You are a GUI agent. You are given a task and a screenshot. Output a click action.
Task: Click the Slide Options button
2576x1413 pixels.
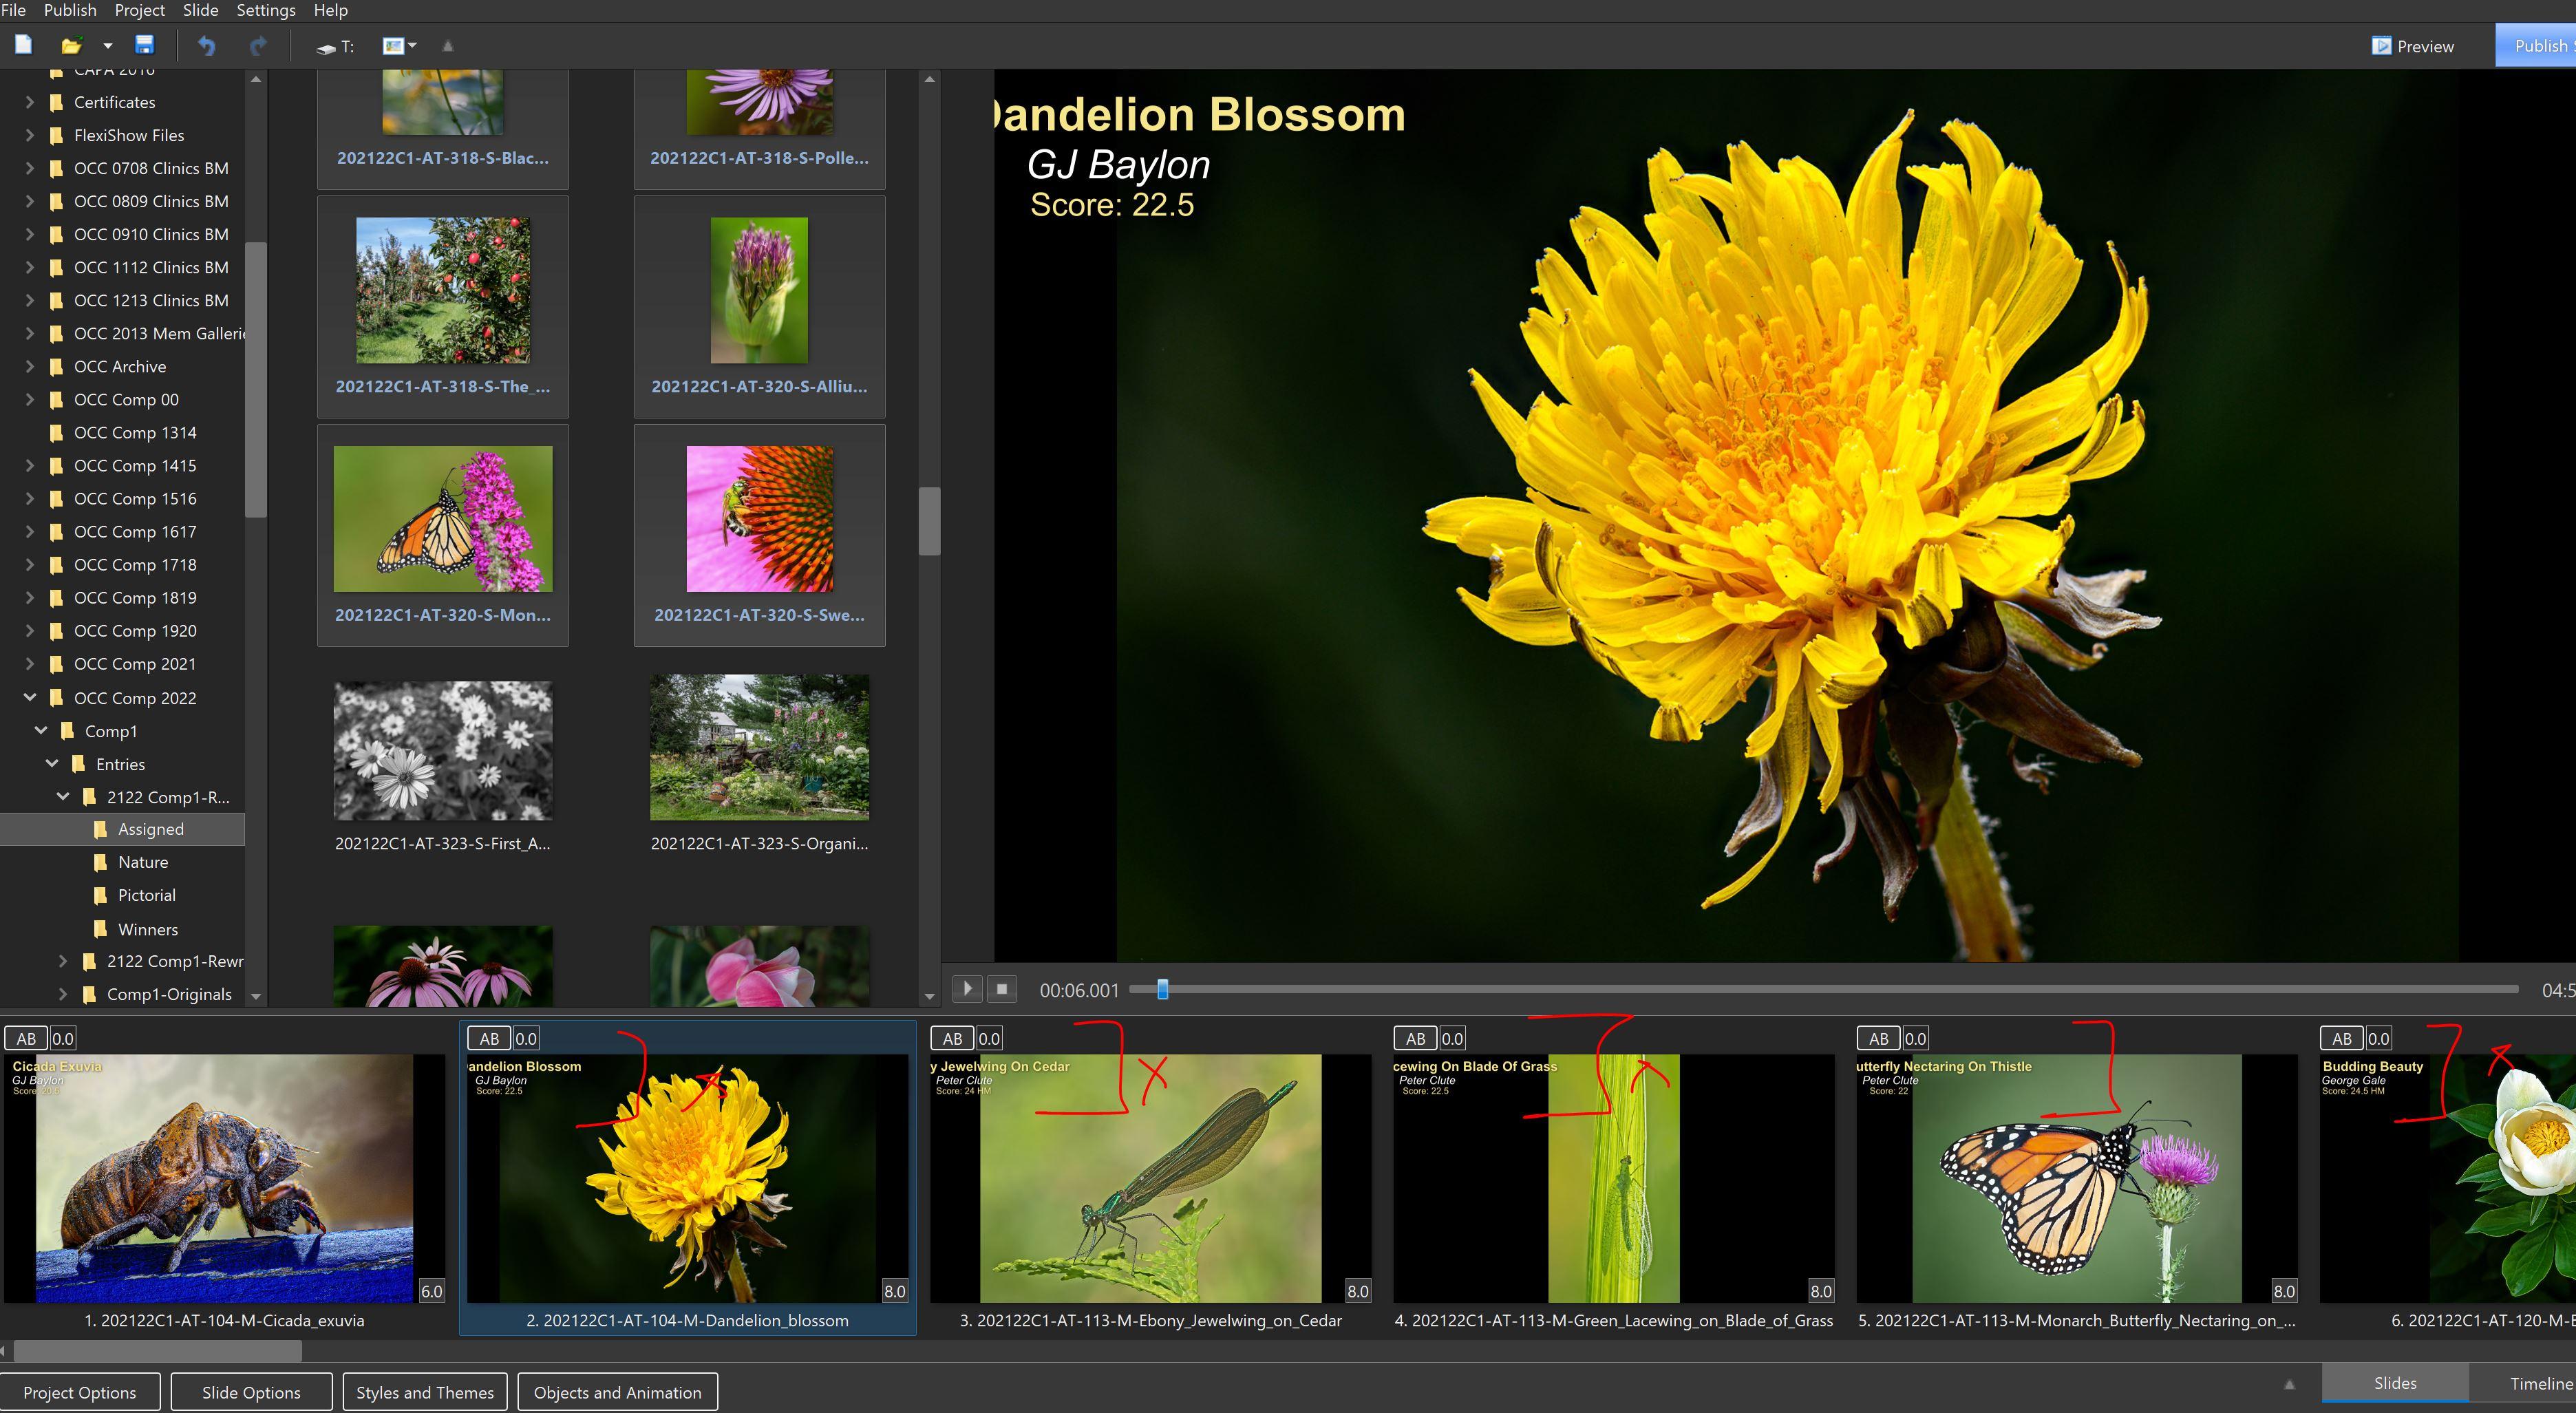click(251, 1392)
